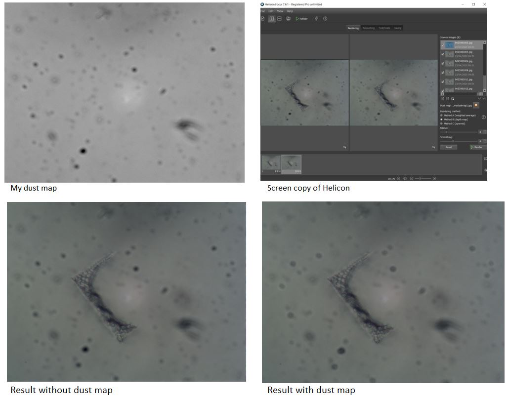
Task: Click the Radius slider
Action: coord(459,132)
